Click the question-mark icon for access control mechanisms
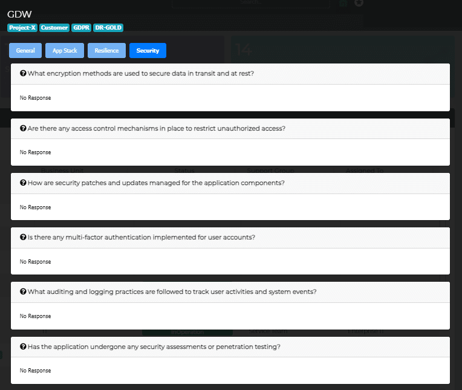 click(x=23, y=128)
